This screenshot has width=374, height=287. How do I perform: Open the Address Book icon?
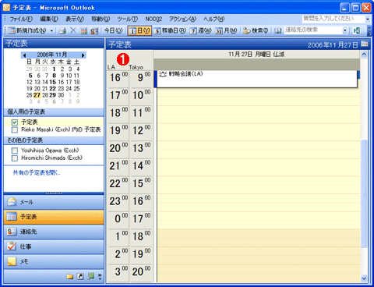[x=277, y=30]
